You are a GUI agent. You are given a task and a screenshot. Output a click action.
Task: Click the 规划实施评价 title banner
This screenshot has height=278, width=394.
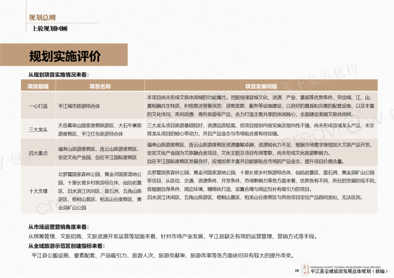pos(65,56)
